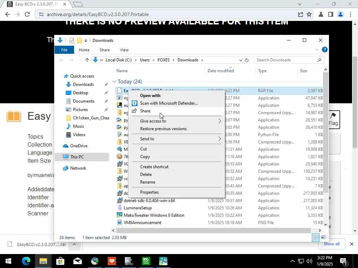358x268 pixels.
Task: Open Network in the navigation pane
Action: coord(78,168)
